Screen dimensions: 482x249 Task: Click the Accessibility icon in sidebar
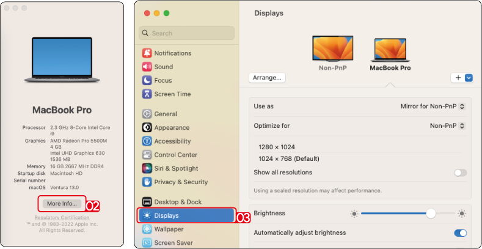[147, 141]
